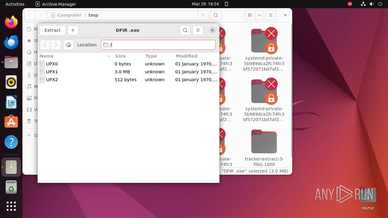The height and width of the screenshot is (218, 388).
Task: Launch Thunderbird Mail from the dock
Action: point(11,42)
